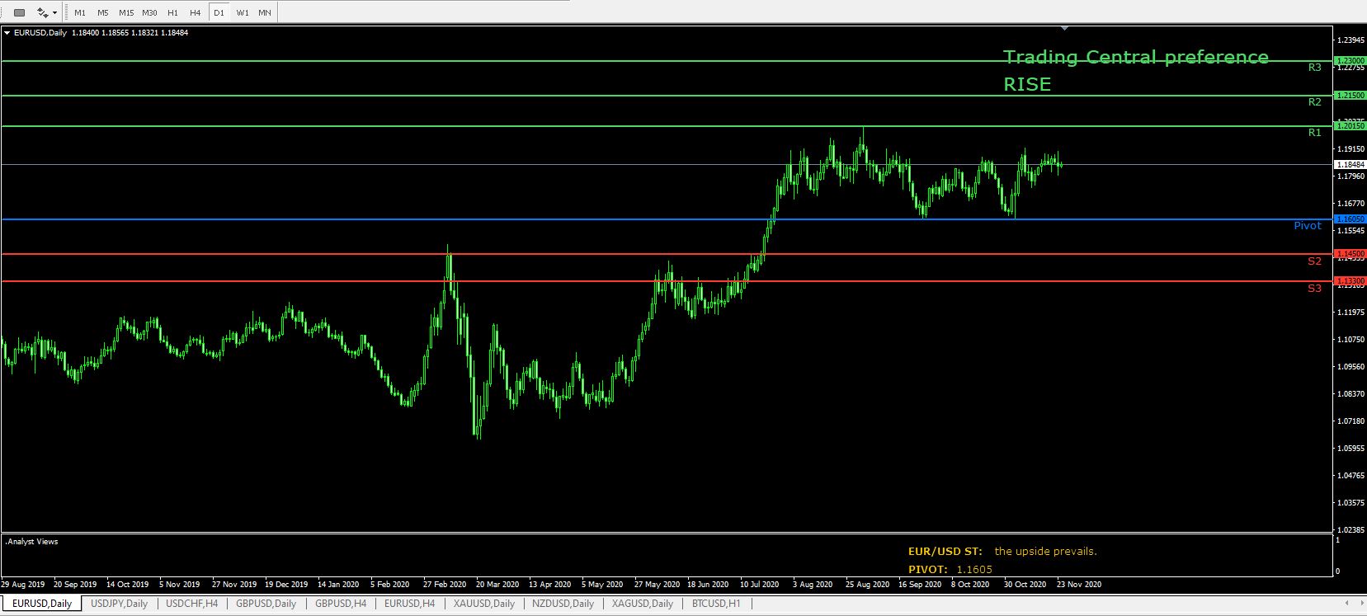The height and width of the screenshot is (616, 1367).
Task: Open the EURUSD,H4 chart tab
Action: click(409, 604)
